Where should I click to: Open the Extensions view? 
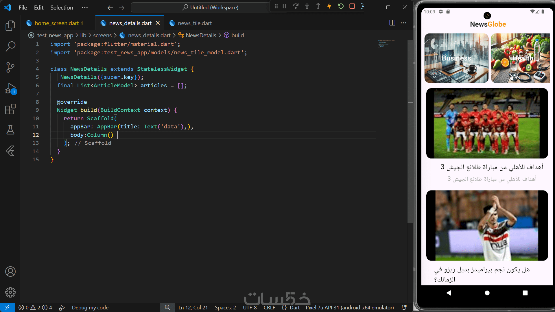[10, 109]
